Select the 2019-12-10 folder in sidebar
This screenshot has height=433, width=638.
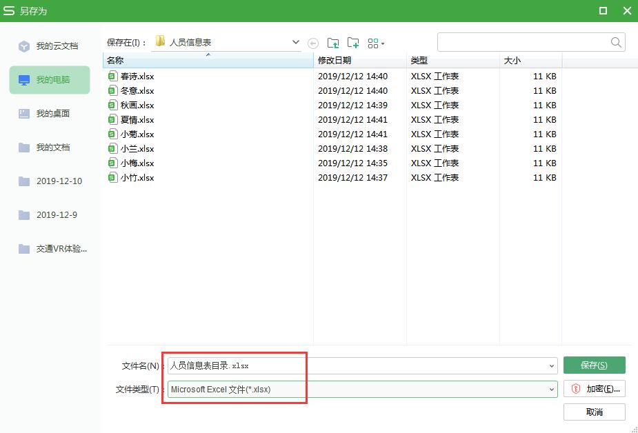50,181
